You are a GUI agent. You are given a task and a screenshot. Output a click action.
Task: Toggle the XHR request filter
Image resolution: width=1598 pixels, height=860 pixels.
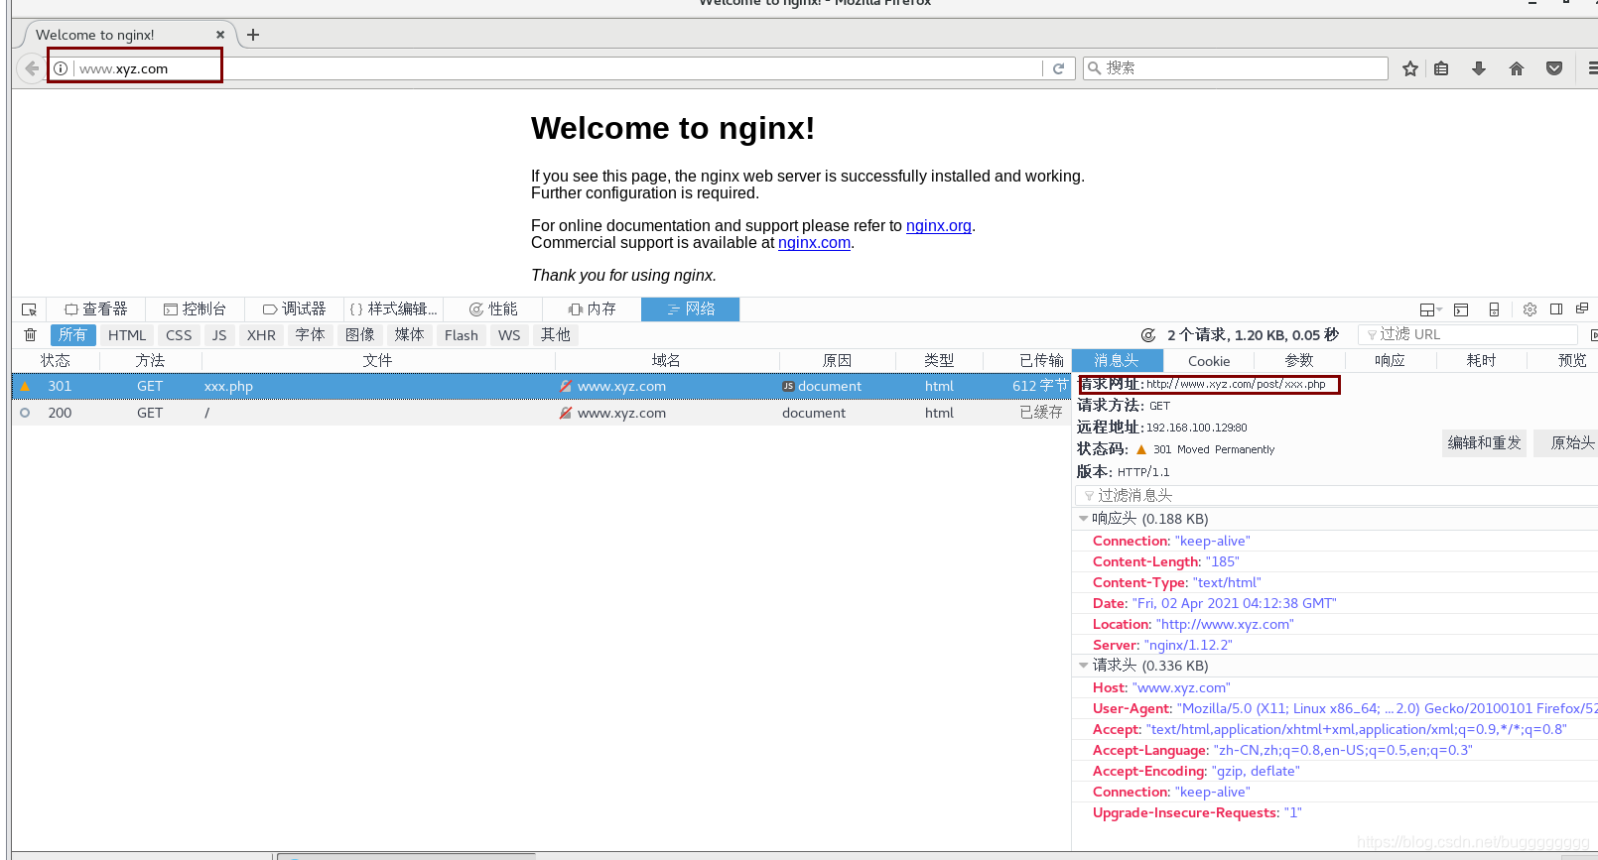261,335
